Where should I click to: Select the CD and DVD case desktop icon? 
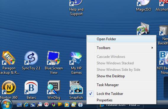(x=143, y=29)
